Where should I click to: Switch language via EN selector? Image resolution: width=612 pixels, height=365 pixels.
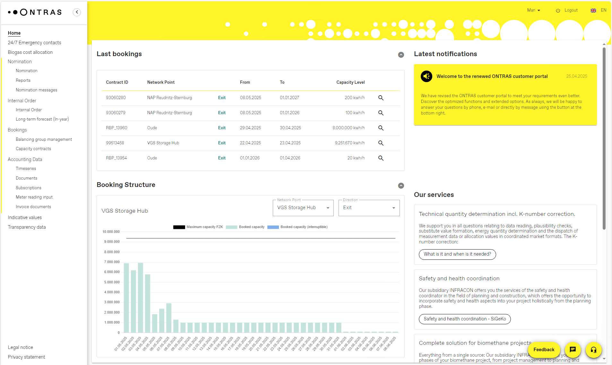click(603, 10)
